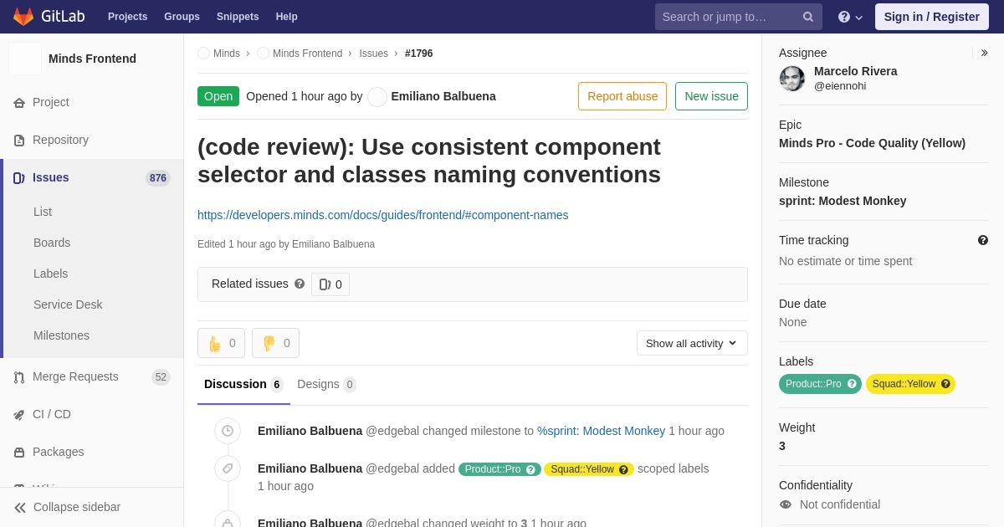Image resolution: width=1004 pixels, height=527 pixels.
Task: Open the developers.minds.com component-names link
Action: 383,215
